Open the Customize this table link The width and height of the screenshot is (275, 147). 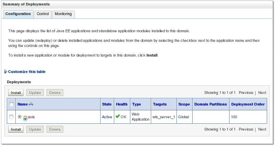[27, 72]
